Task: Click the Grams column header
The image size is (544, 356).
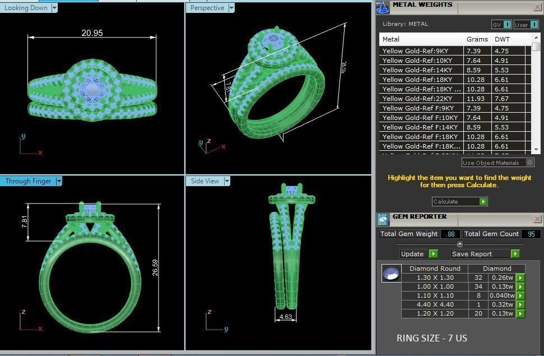Action: click(477, 39)
